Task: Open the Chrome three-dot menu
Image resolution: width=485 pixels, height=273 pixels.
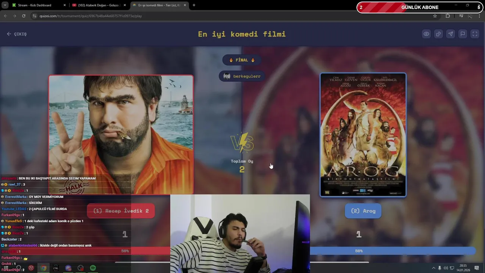Action: click(480, 16)
